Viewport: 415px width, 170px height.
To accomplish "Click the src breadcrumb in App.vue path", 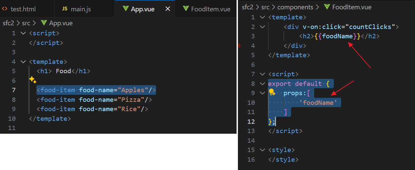I will point(26,23).
